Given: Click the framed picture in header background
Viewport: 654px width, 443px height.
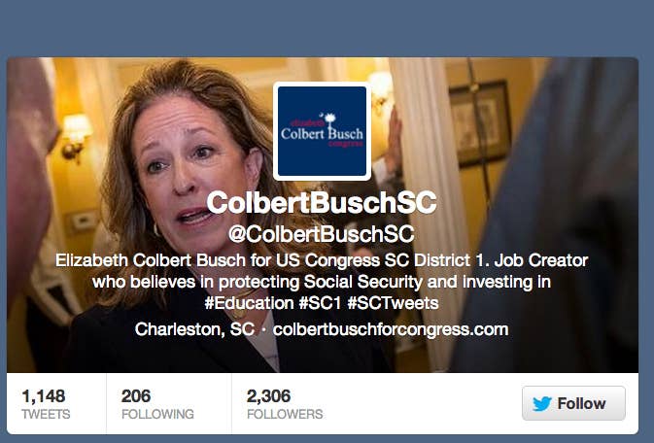Looking at the screenshot, I should tap(480, 123).
